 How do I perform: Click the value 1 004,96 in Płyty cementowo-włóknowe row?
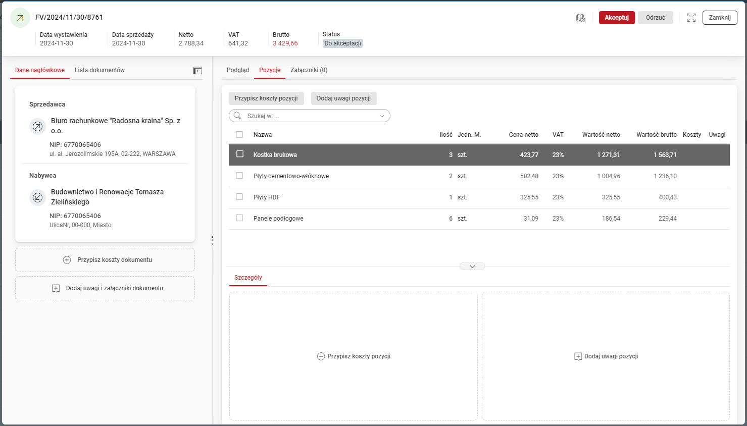click(x=609, y=176)
